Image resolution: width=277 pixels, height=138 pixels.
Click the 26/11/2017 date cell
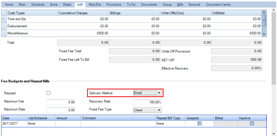click(14, 124)
